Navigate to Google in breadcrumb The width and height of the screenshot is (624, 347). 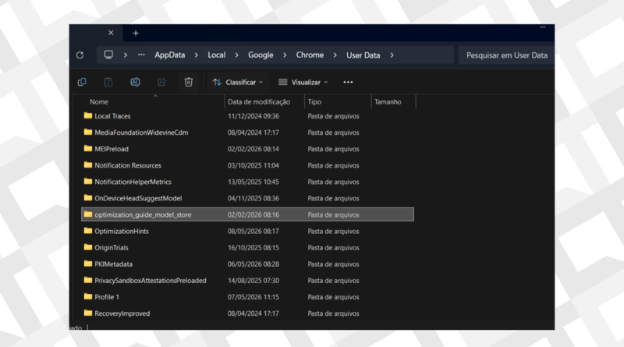click(x=261, y=55)
